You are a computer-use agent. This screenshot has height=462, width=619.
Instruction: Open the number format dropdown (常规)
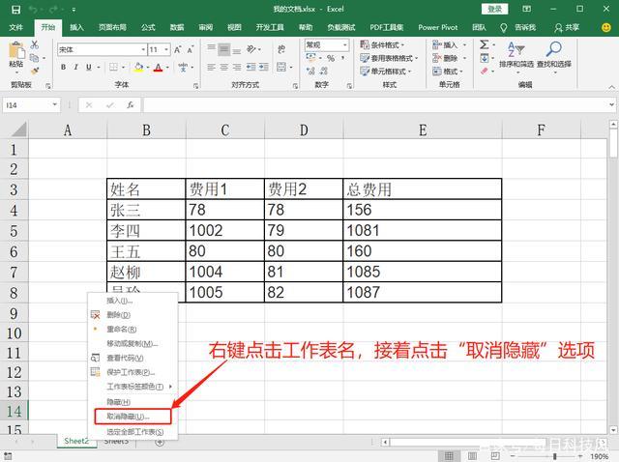[345, 45]
